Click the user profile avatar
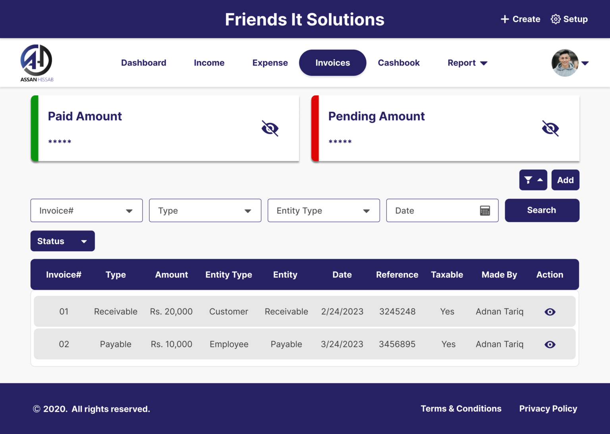The image size is (610, 434). pyautogui.click(x=565, y=63)
